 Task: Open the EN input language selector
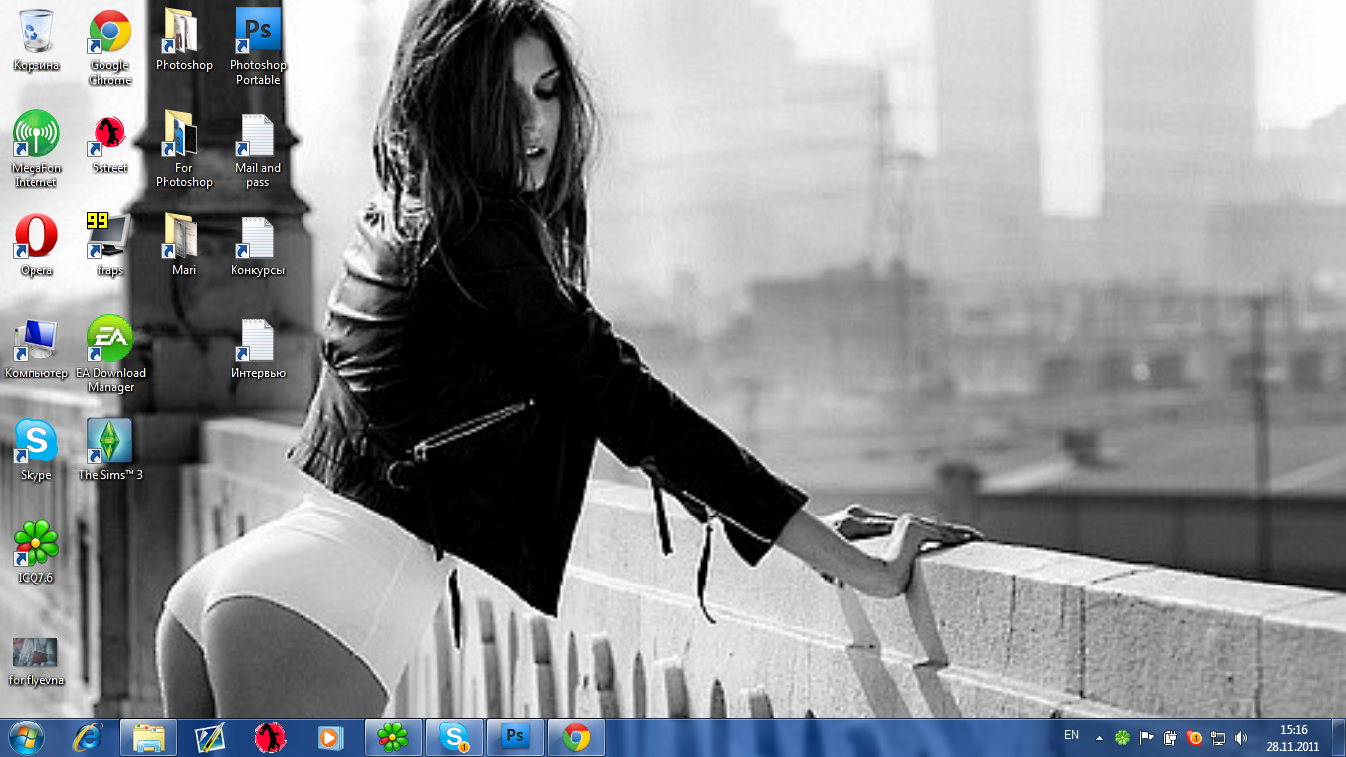[1072, 736]
